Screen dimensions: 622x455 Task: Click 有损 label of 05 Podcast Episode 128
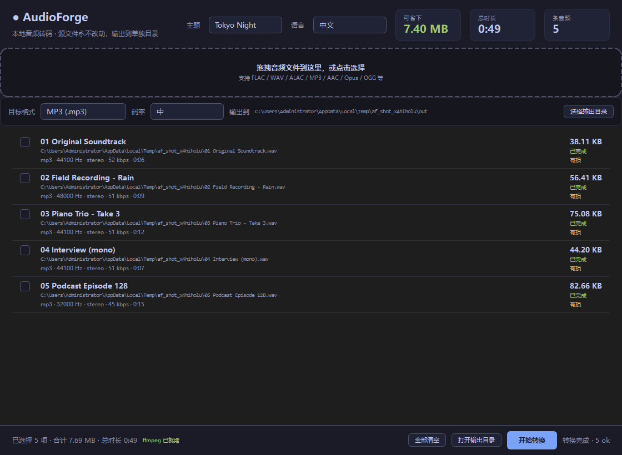(x=575, y=305)
